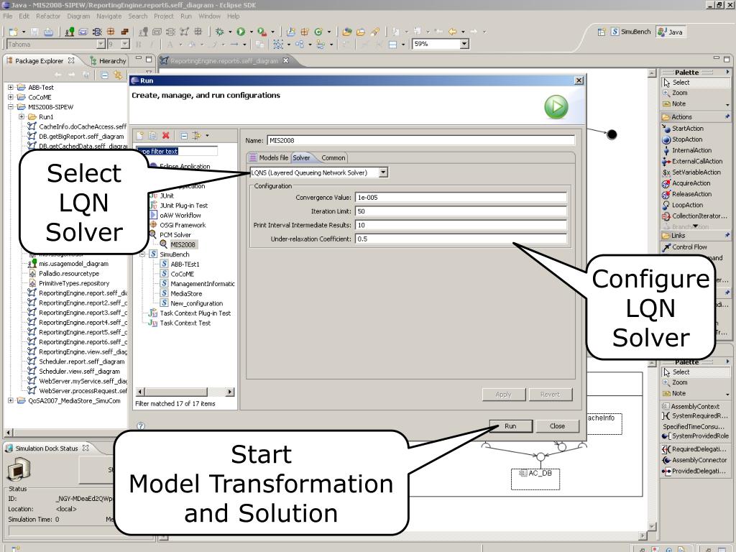736x552 pixels.
Task: Select the CoCoME SimuBench configuration
Action: [x=182, y=274]
